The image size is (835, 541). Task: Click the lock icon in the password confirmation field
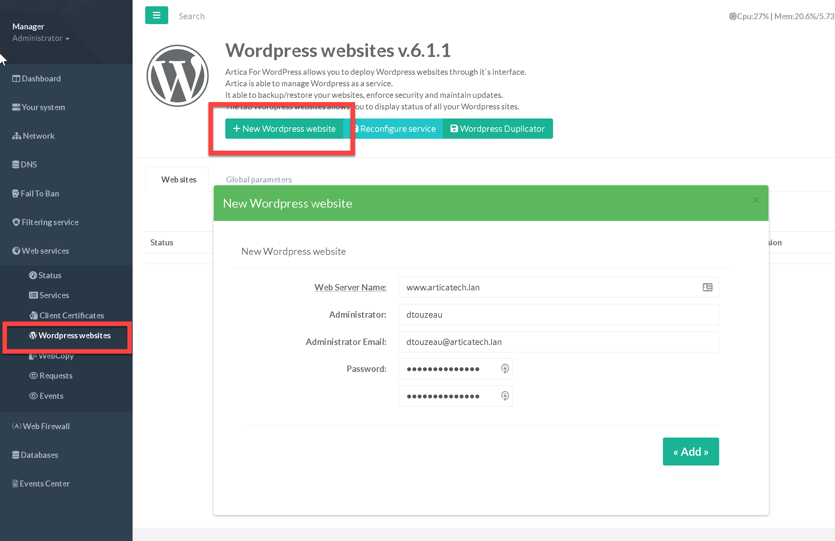504,396
